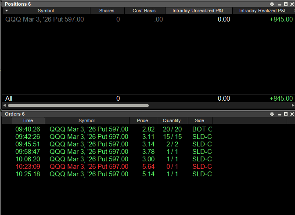Image resolution: width=295 pixels, height=215 pixels.
Task: Select the 09:40:26 BOT-C order row
Action: click(114, 129)
